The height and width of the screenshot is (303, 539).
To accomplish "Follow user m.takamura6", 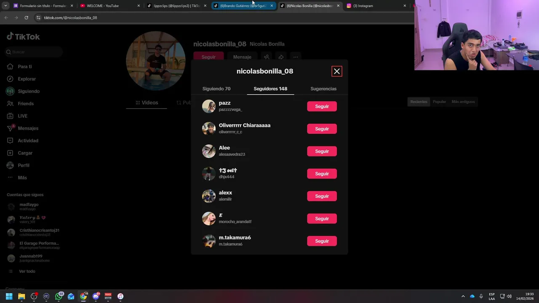I will pyautogui.click(x=322, y=241).
